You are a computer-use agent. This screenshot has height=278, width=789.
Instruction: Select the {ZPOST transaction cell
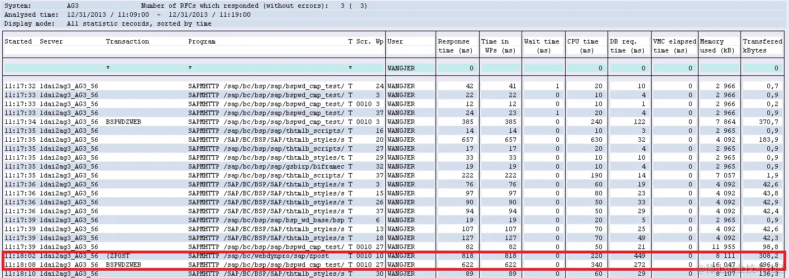tap(118, 256)
